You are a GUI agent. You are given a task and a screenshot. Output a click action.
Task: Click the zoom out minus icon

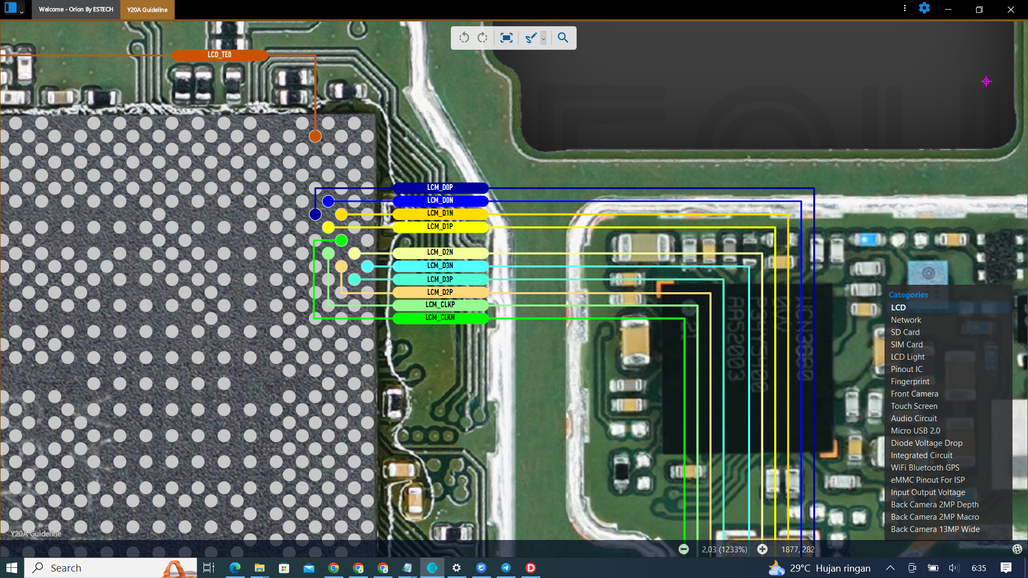pyautogui.click(x=684, y=549)
